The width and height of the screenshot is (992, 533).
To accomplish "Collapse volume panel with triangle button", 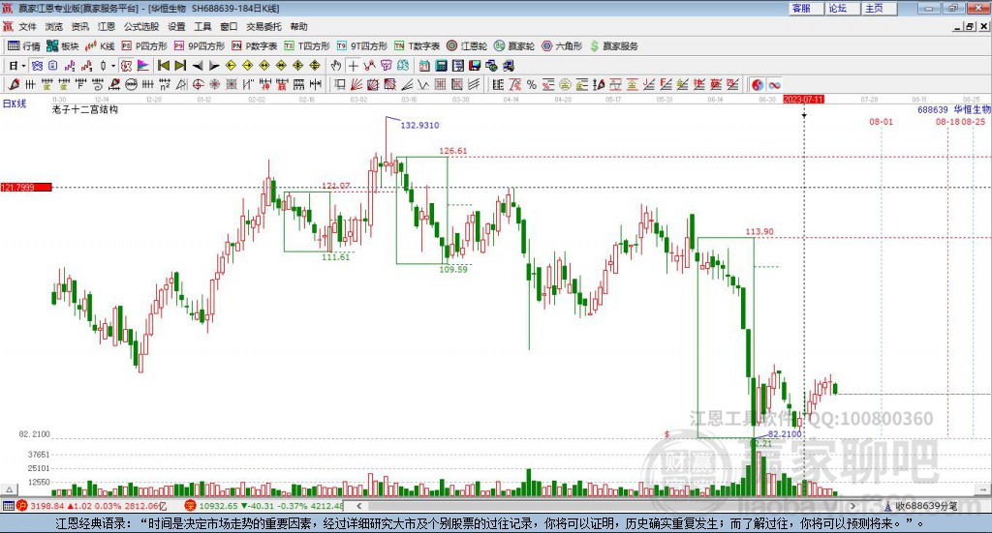I will (x=9, y=489).
